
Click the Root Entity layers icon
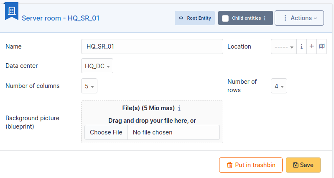click(181, 18)
